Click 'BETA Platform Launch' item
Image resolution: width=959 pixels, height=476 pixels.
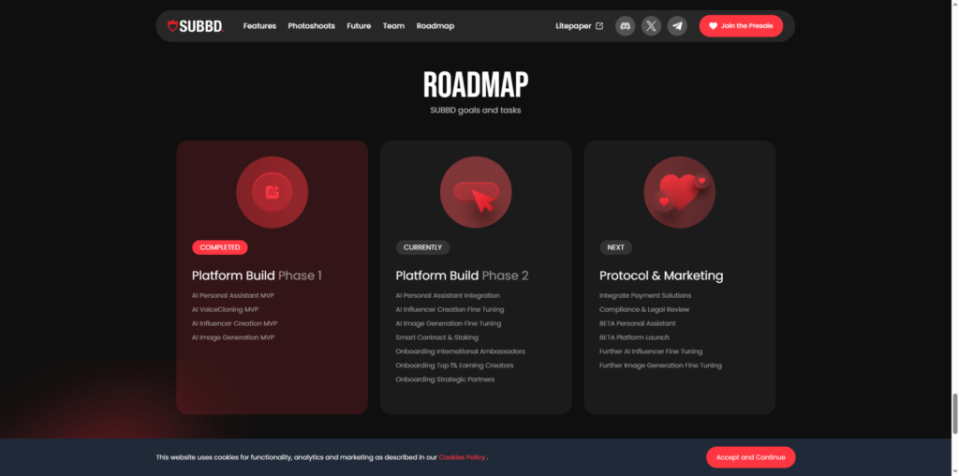(x=634, y=337)
